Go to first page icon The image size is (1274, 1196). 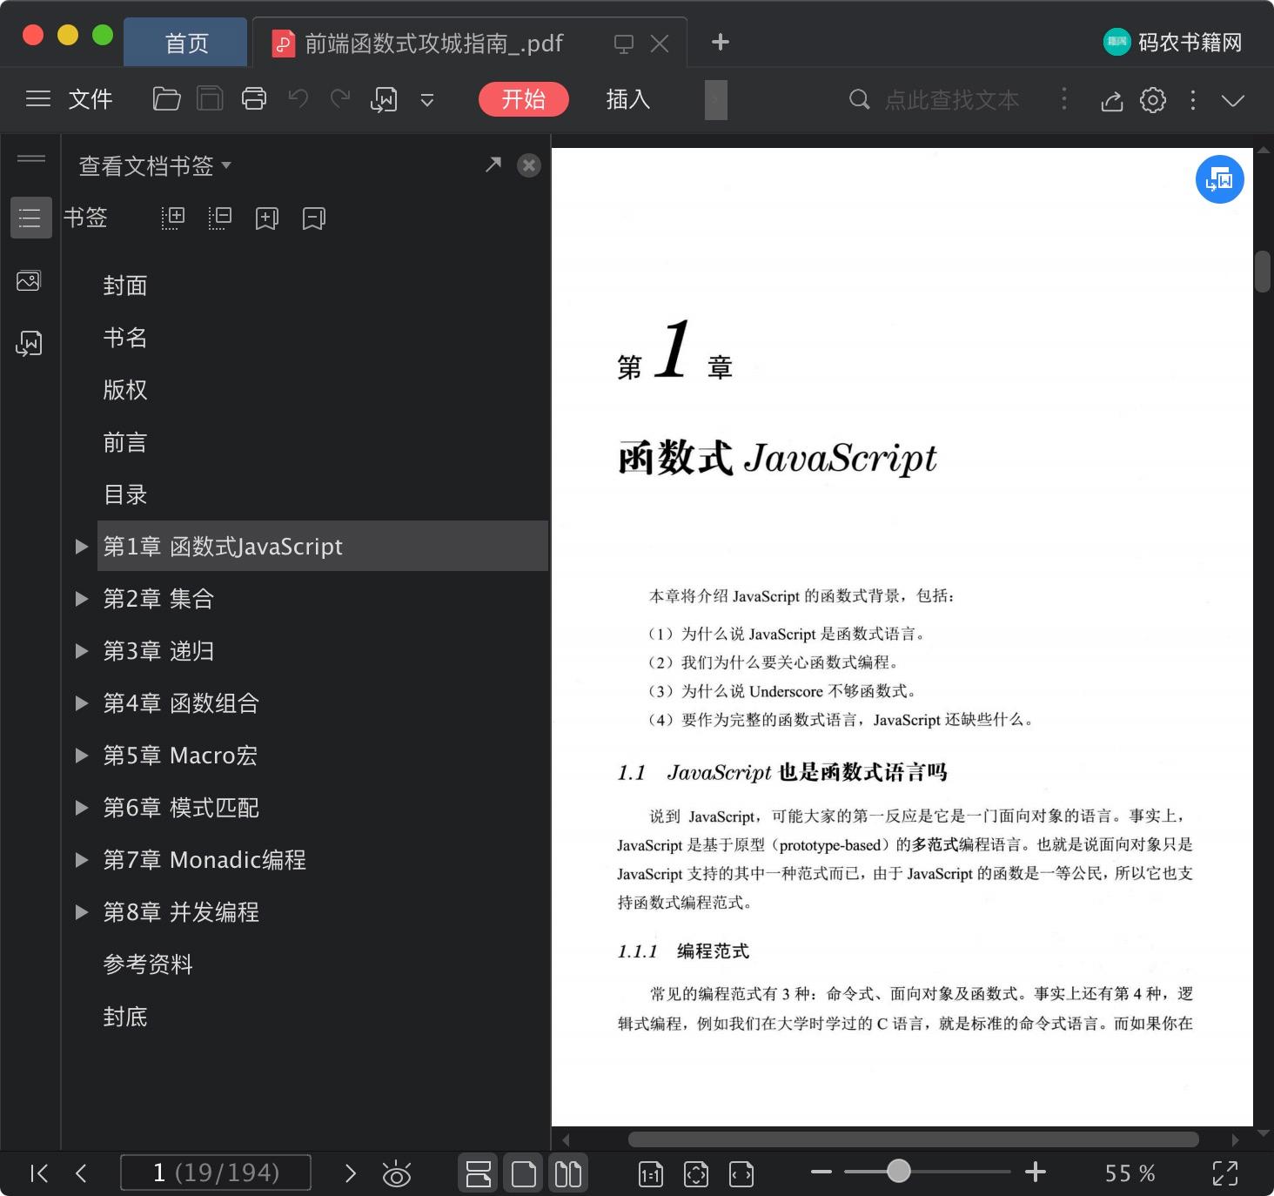(38, 1173)
